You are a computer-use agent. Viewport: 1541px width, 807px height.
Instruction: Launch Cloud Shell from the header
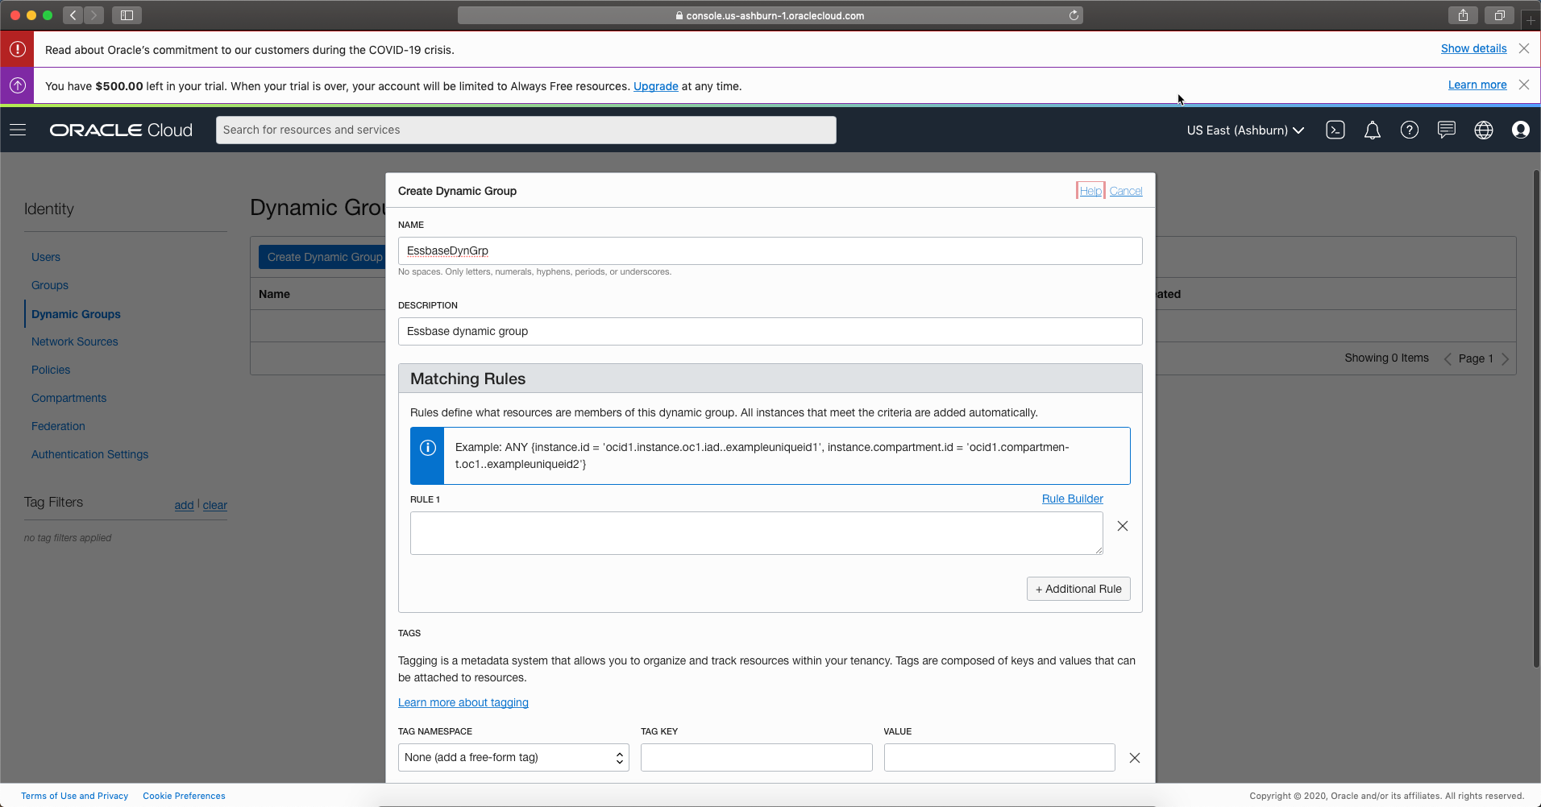1335,130
